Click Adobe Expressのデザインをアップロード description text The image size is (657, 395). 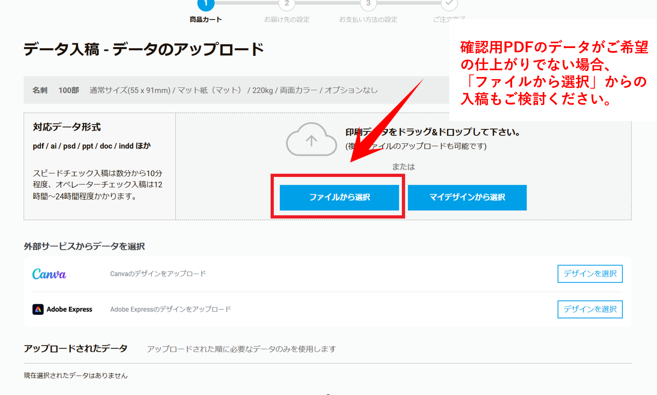tap(170, 309)
